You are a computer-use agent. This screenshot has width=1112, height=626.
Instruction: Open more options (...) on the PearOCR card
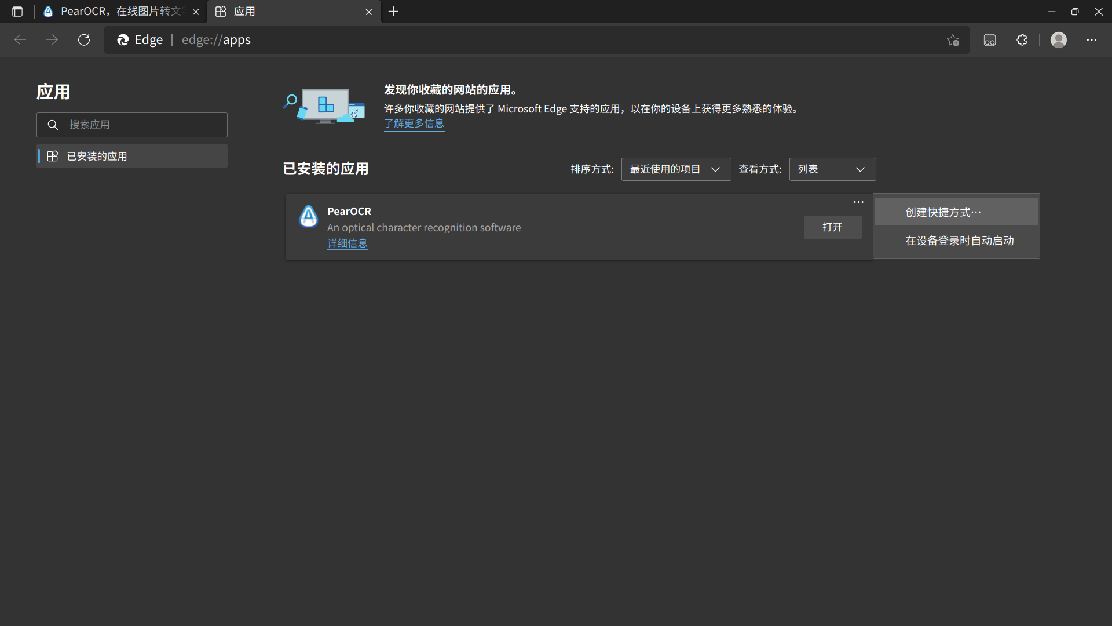point(858,202)
